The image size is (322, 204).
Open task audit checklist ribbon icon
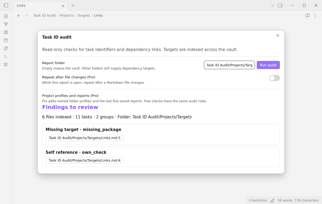point(6,64)
